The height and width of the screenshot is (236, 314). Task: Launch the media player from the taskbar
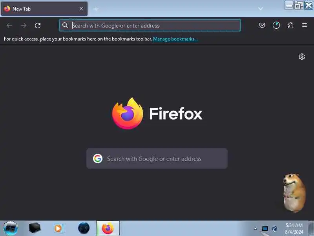[58, 229]
